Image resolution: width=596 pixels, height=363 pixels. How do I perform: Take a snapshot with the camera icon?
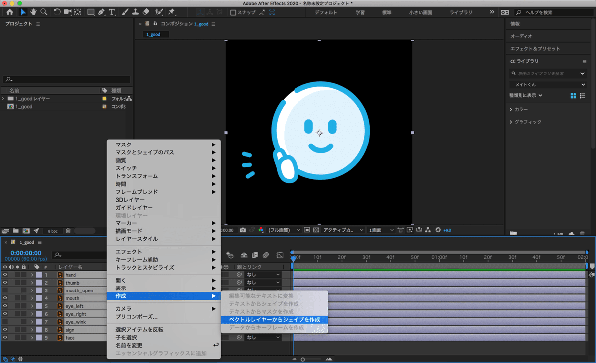[x=243, y=230]
